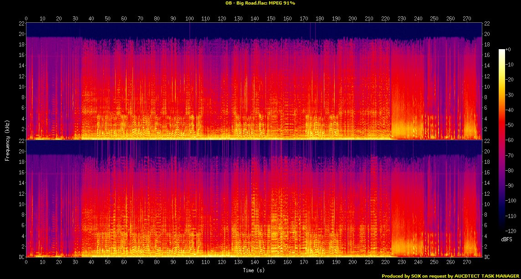Click the 30 second tick on the bottom time axis
The width and height of the screenshot is (521, 279).
[x=75, y=263]
